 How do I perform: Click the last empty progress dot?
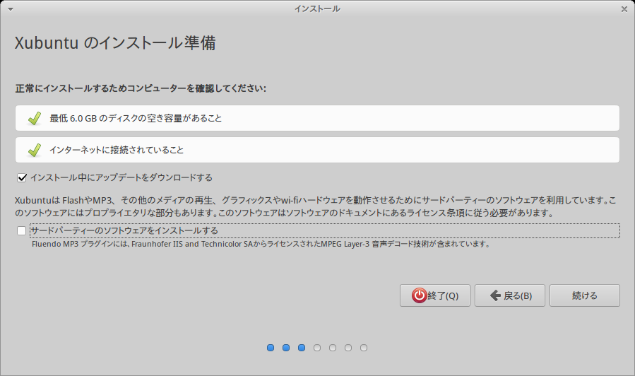click(364, 348)
